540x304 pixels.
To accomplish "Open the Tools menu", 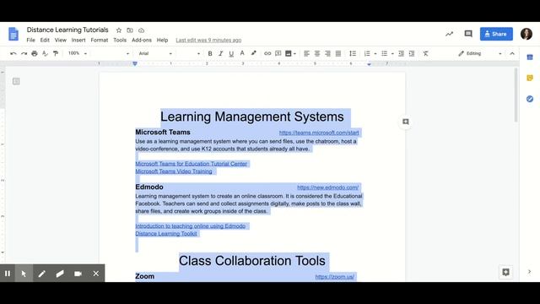I will point(120,40).
